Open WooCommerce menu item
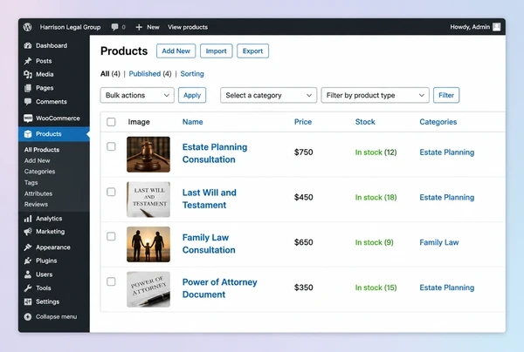The image size is (524, 352). [58, 118]
